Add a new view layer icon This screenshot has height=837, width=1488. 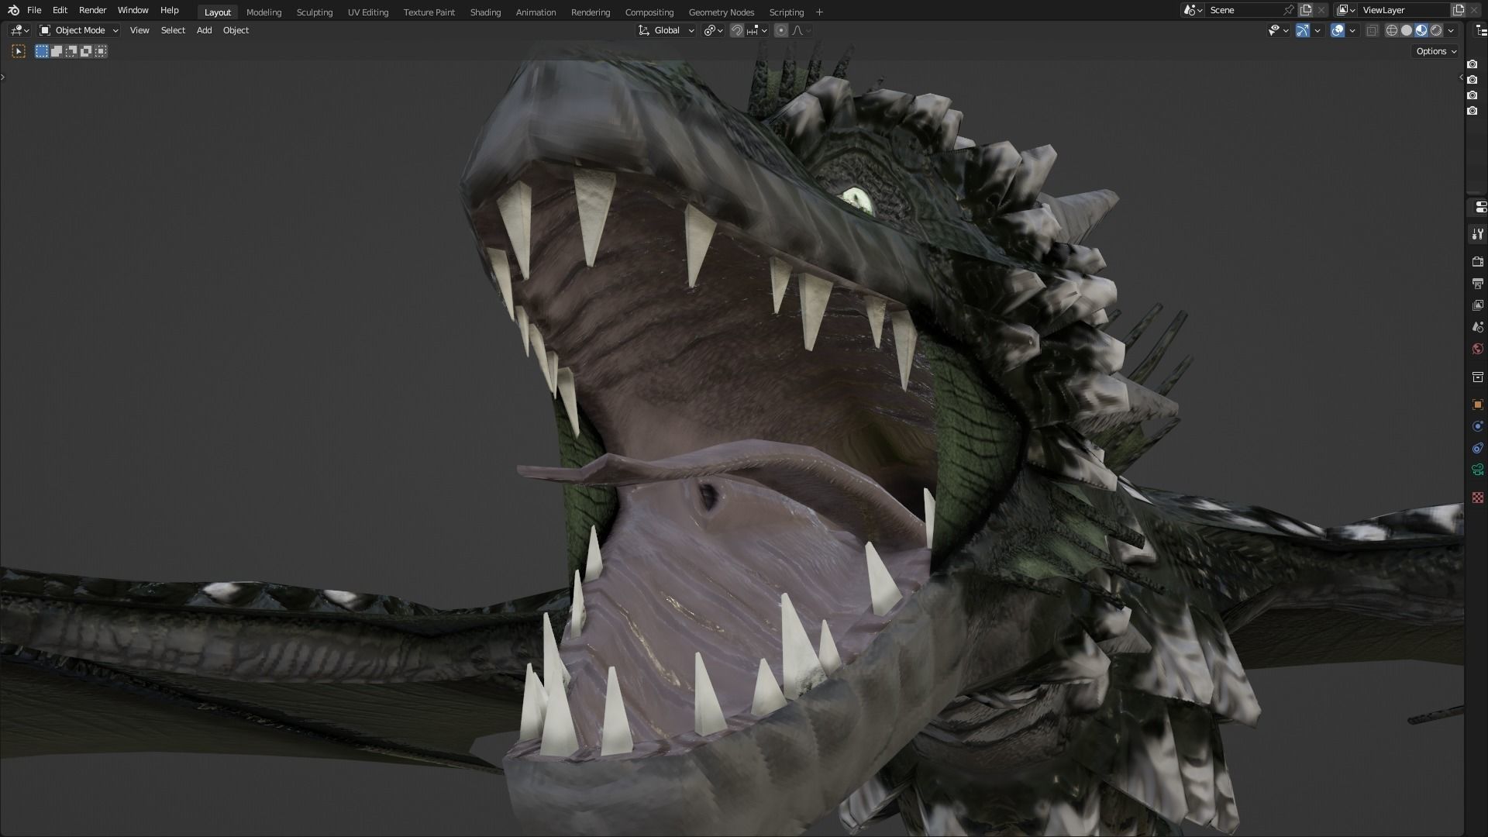click(x=1459, y=10)
